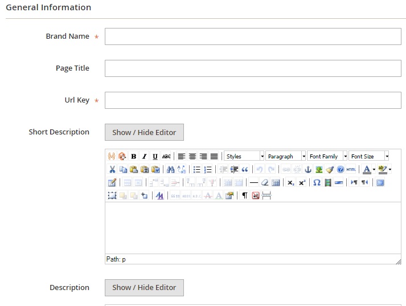Screen dimensions: 406x306
Task: Expand the Paragraph format dropdown
Action: click(x=286, y=156)
